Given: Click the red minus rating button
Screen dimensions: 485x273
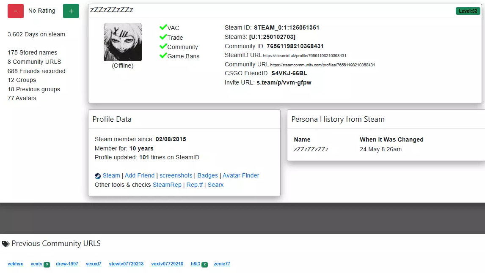Looking at the screenshot, I should click(x=16, y=11).
